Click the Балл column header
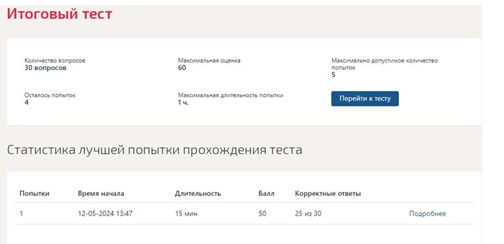504x244 pixels. click(267, 194)
